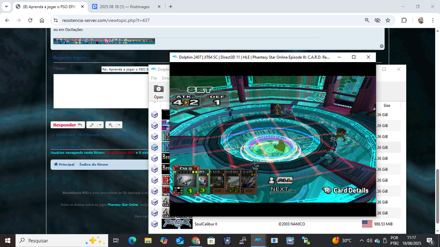Screen dimensions: 440x247
Task: Reload the forum page
Action: click(x=30, y=20)
